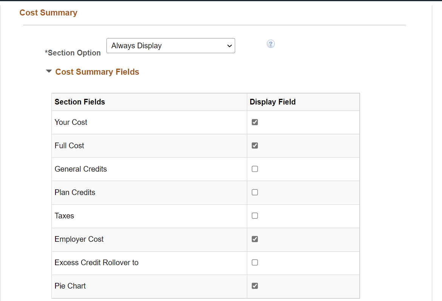The width and height of the screenshot is (442, 301).
Task: Disable the Employer Cost display checkbox
Action: (x=255, y=239)
